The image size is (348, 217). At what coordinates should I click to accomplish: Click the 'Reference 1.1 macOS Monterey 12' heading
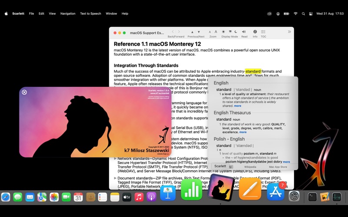[157, 44]
